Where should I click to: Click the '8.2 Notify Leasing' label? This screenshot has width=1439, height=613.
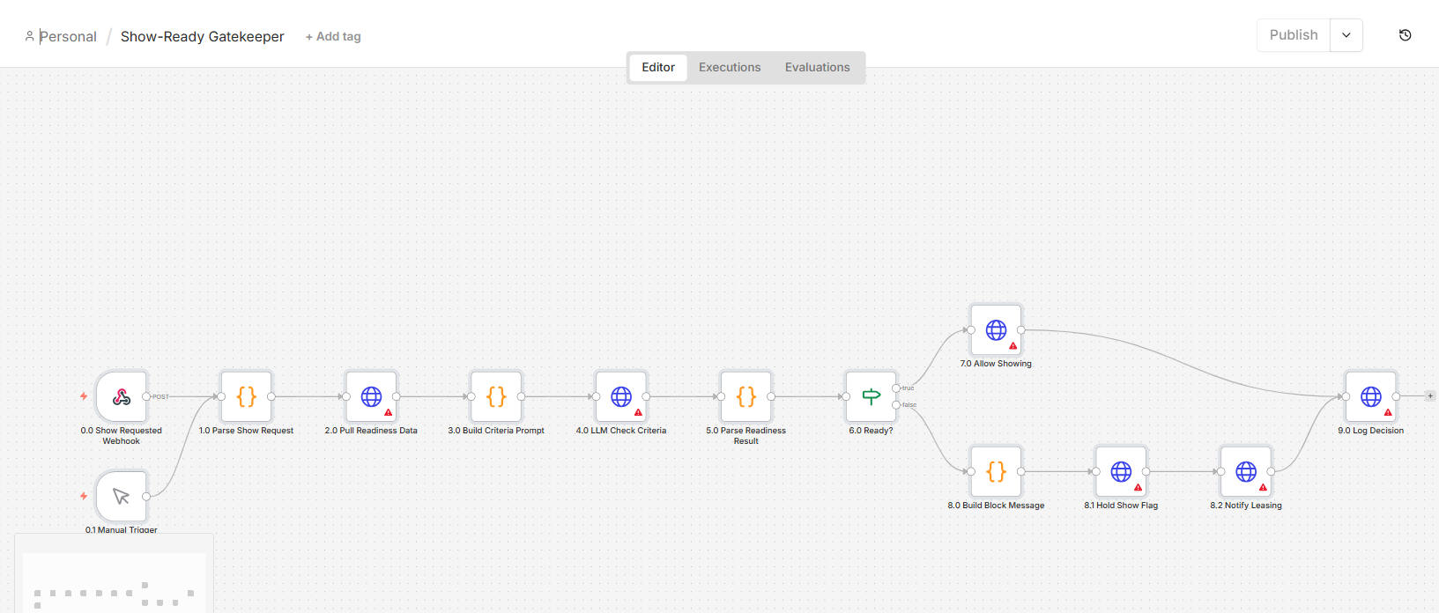(1246, 506)
